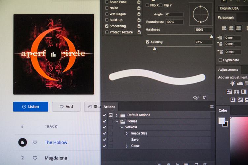Viewport: 248px width, 165px height.
Task: Expand the Default Actions set chevron
Action: (x=117, y=115)
